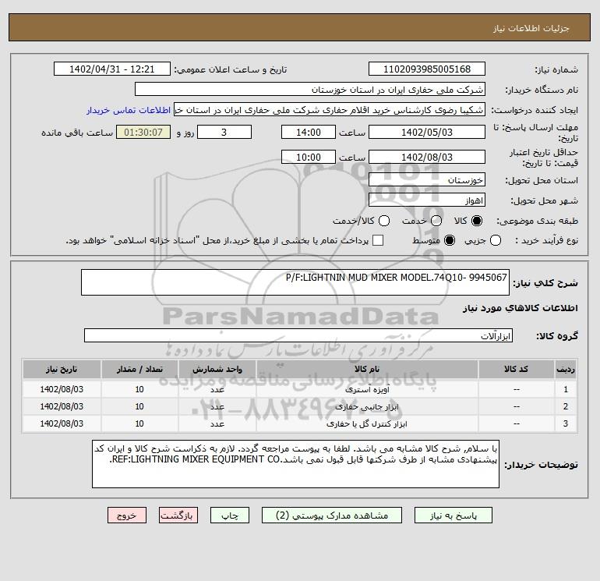
Task: Open مشاهده مدارک پیوستی (2) button
Action: 332,515
